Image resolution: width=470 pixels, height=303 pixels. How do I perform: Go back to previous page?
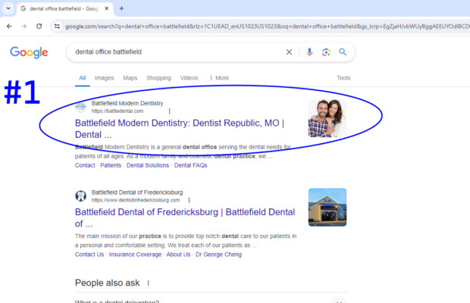coord(9,27)
